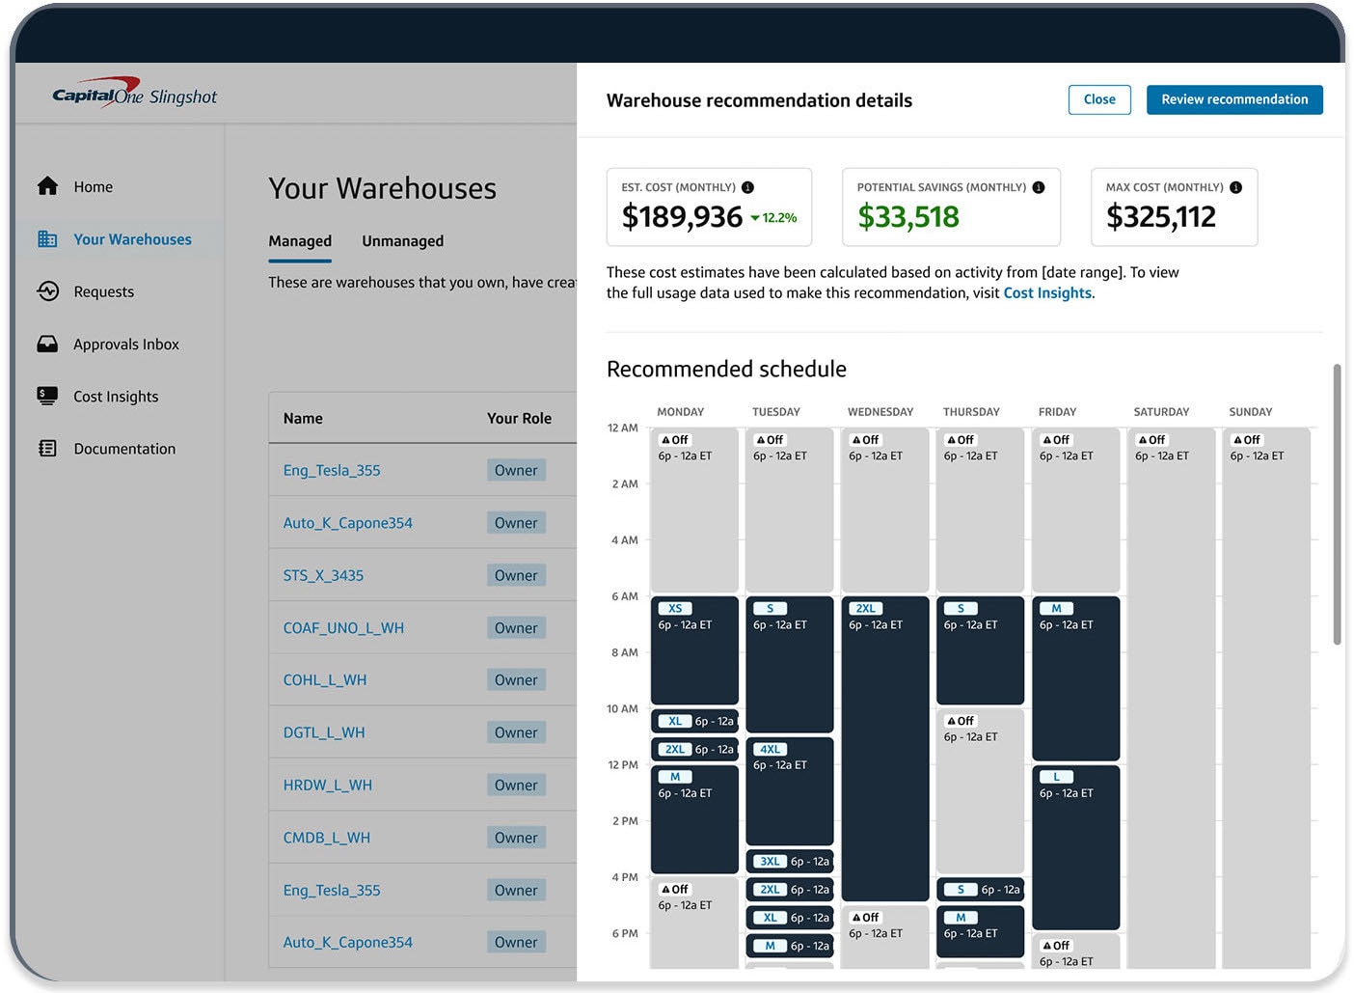Open the Eng_Tesla_355 warehouse link
1354x993 pixels.
click(x=332, y=470)
